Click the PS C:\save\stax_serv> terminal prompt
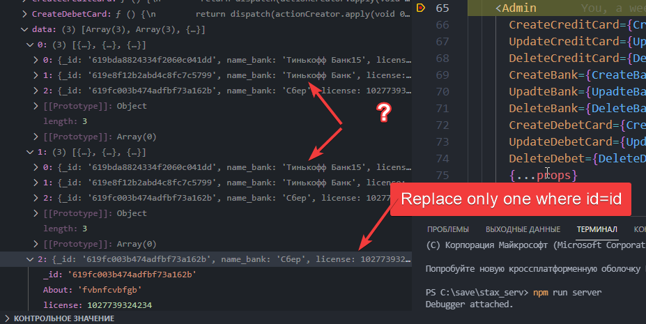This screenshot has height=324, width=646. click(x=477, y=293)
